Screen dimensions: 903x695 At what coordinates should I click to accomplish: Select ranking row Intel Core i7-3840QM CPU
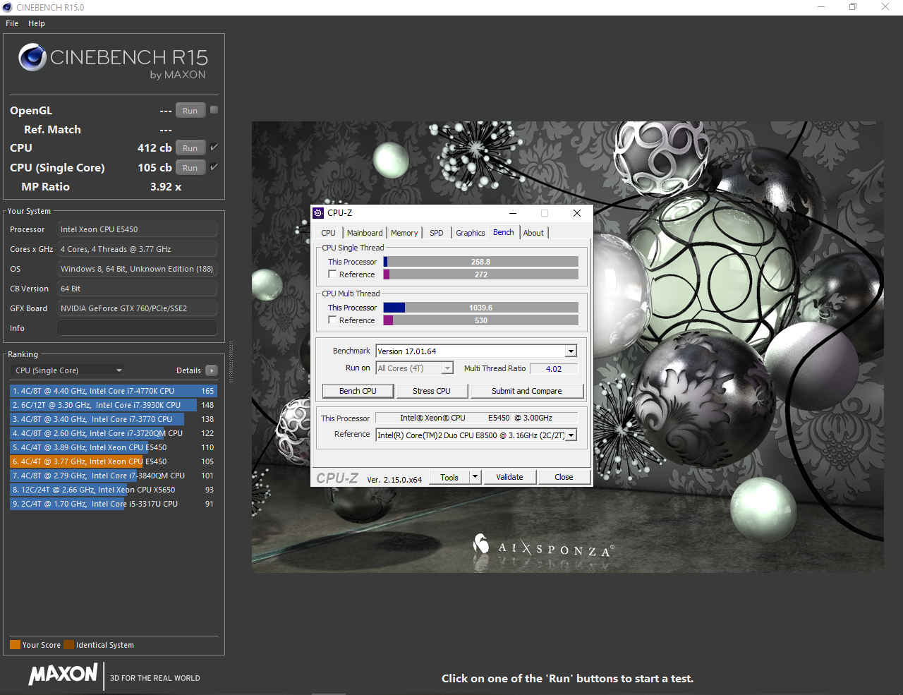pos(113,476)
